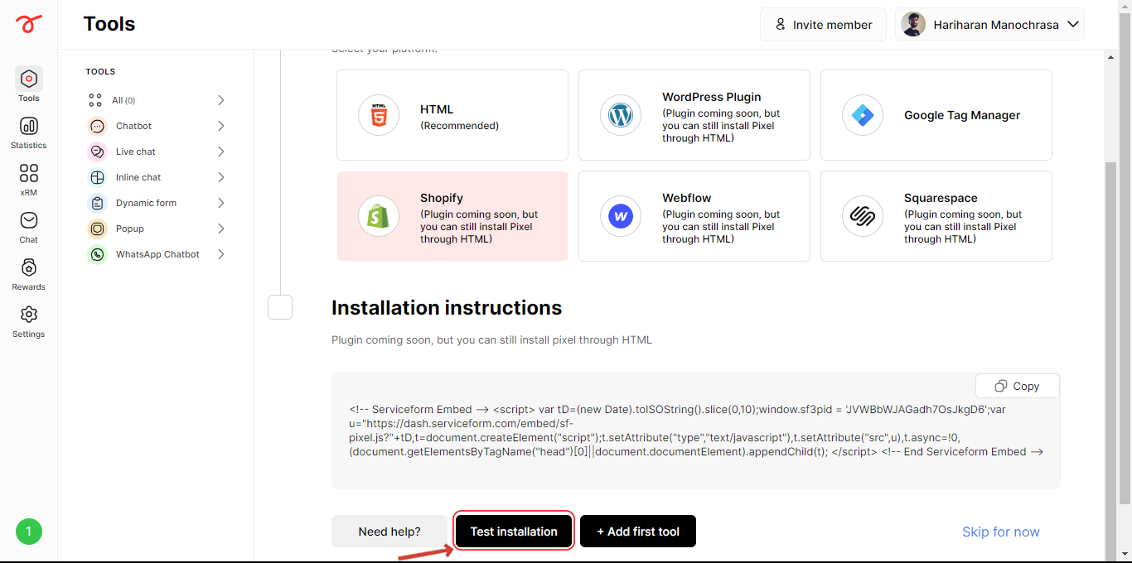Click the Serviceform embed code text

tap(696, 431)
